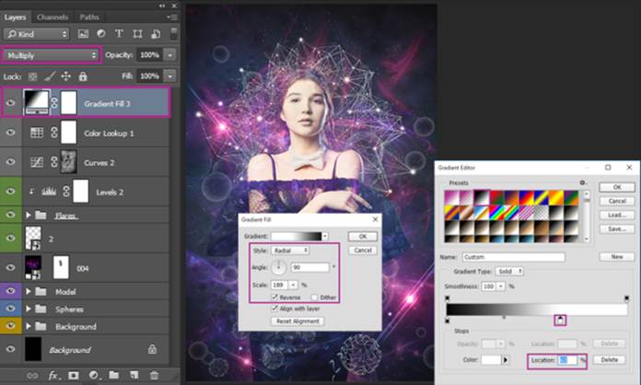The image size is (641, 385).
Task: Open the Multiply blend mode dropdown
Action: [51, 55]
